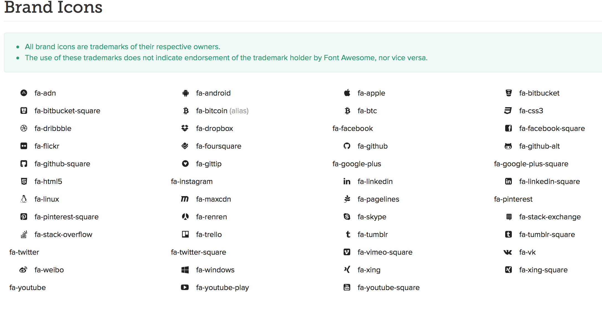This screenshot has width=602, height=316.
Task: Click the Pinterest square icon
Action: pyautogui.click(x=24, y=217)
